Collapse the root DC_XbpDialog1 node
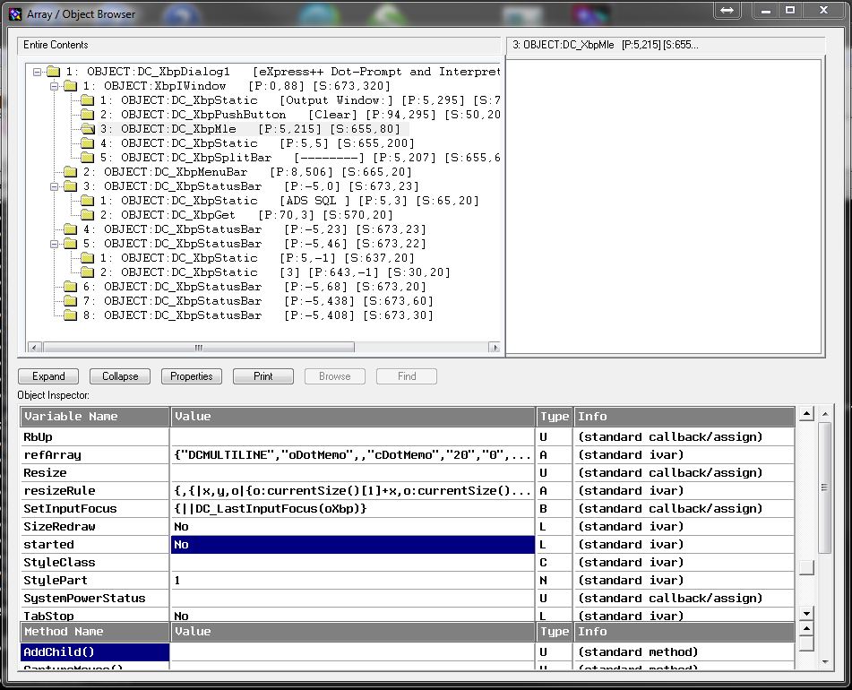 click(37, 72)
